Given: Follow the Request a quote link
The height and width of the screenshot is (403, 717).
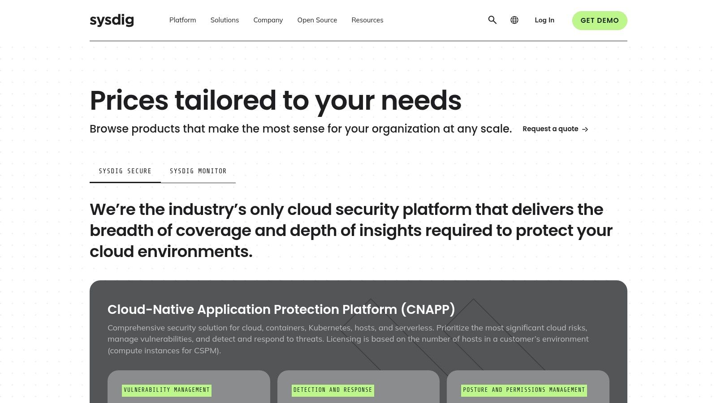Looking at the screenshot, I should coord(550,129).
